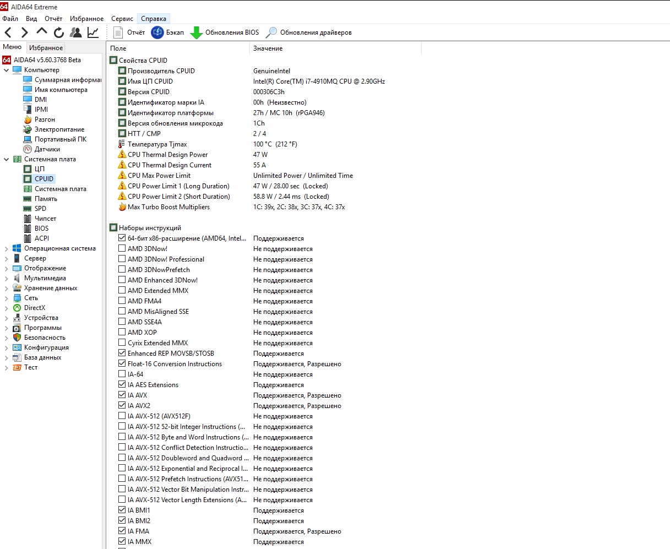The image size is (670, 549).
Task: Click Обновления BIOS button
Action: pos(225,32)
